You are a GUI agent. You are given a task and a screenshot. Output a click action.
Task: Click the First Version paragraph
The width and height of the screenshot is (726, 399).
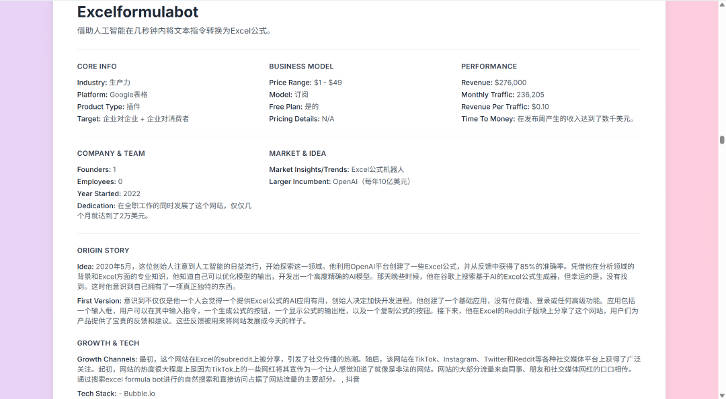(x=358, y=310)
